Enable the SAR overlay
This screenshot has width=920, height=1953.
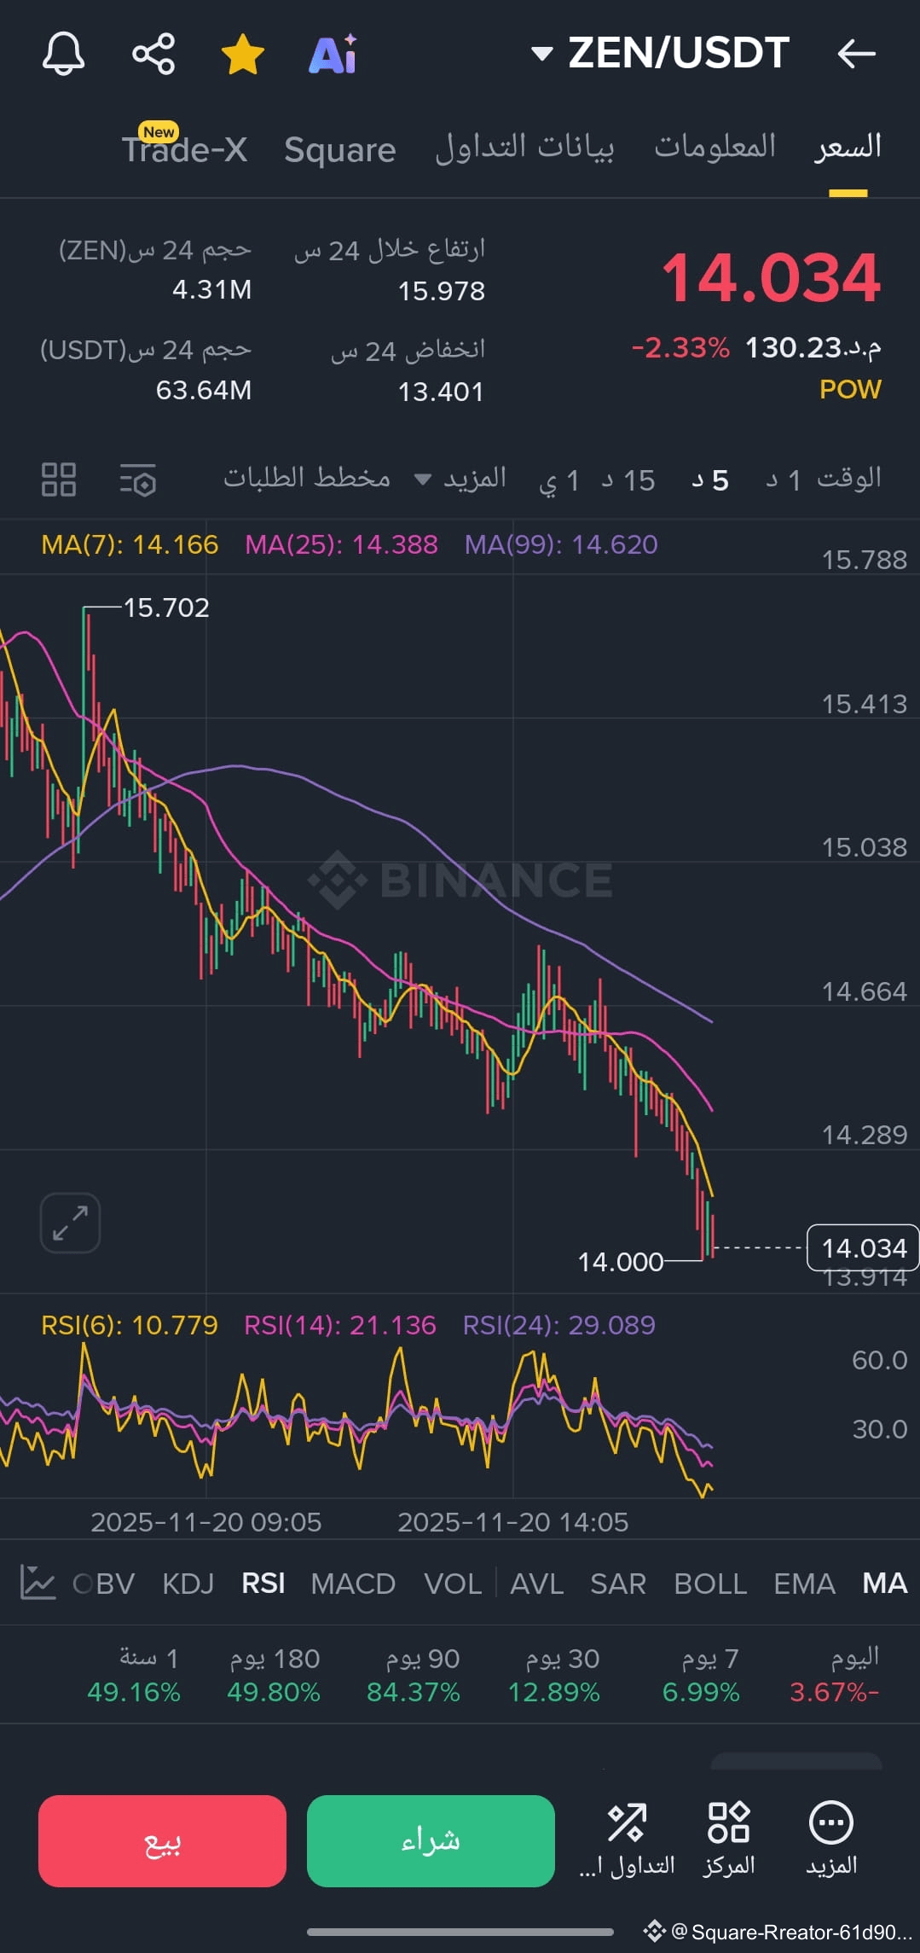point(618,1584)
